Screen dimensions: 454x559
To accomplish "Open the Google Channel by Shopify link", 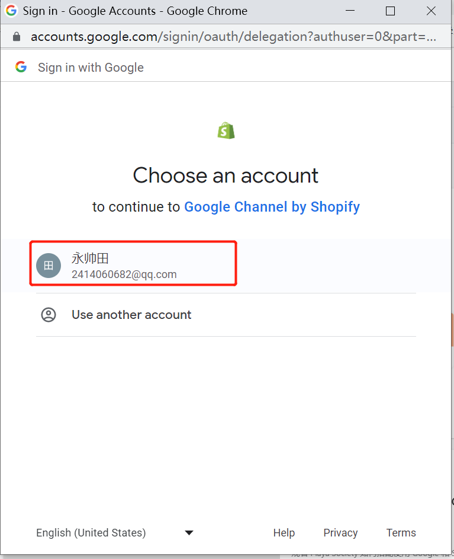I will pyautogui.click(x=272, y=207).
